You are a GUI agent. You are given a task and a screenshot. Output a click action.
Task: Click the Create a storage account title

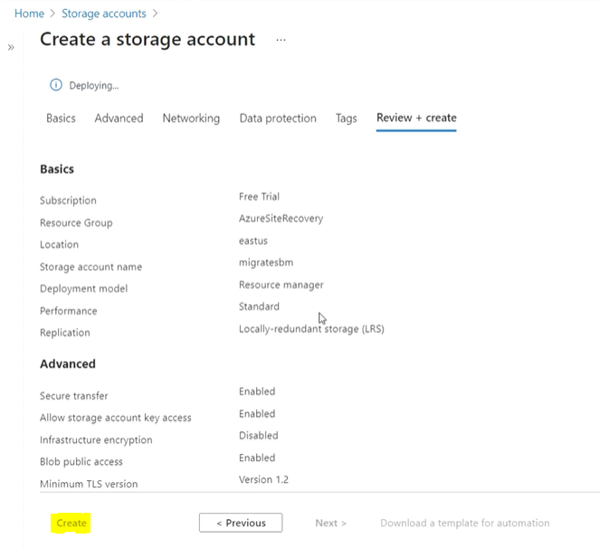click(148, 40)
